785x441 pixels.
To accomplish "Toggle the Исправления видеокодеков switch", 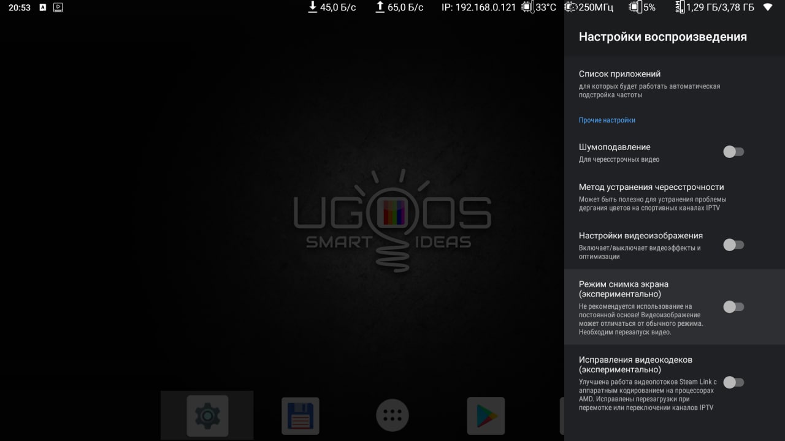I will click(x=733, y=382).
